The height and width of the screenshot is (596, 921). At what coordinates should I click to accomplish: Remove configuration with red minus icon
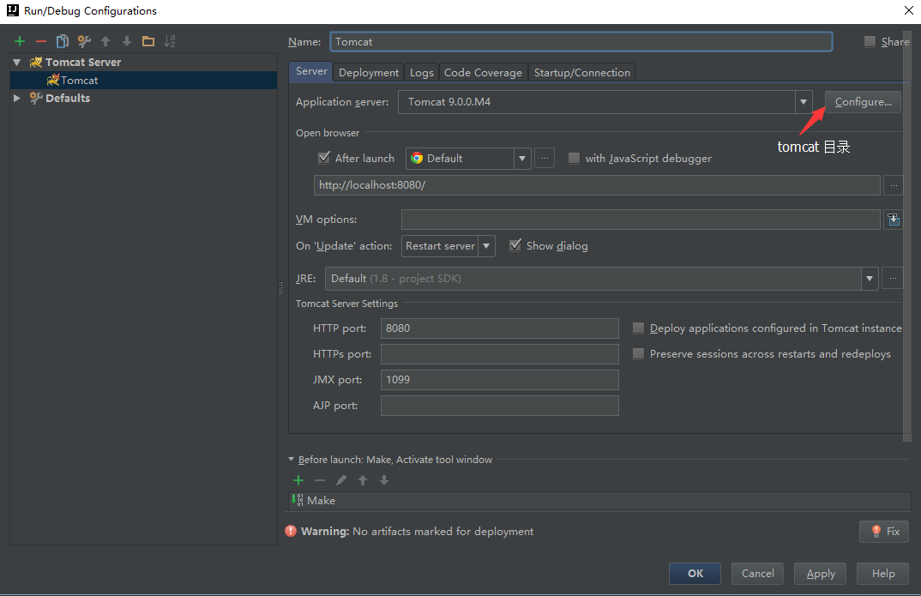coord(41,41)
